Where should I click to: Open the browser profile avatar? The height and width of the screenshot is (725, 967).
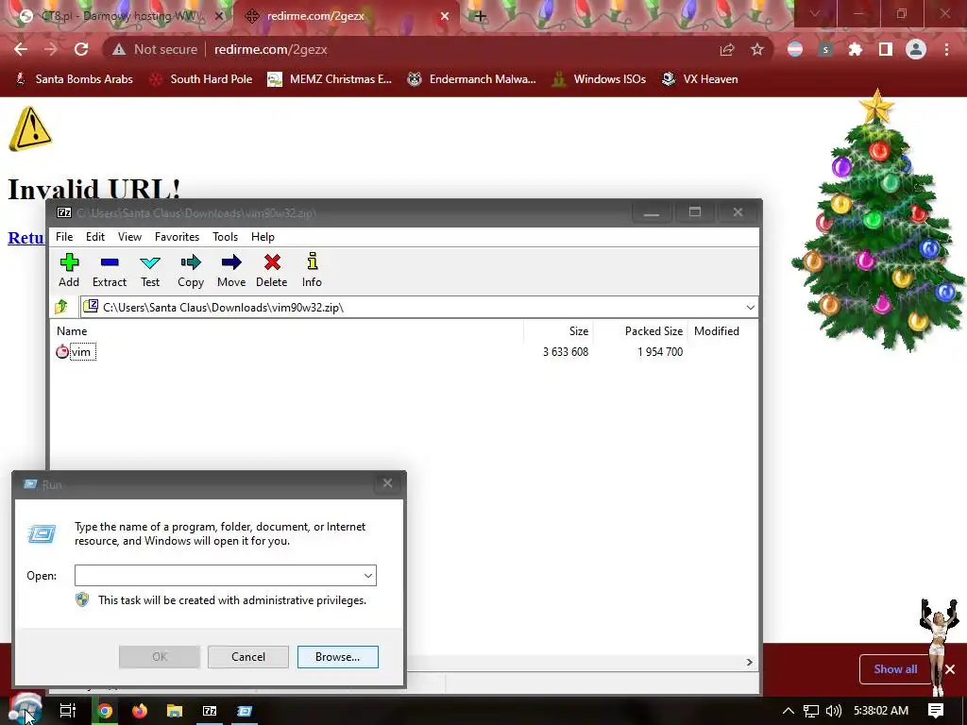pos(916,49)
